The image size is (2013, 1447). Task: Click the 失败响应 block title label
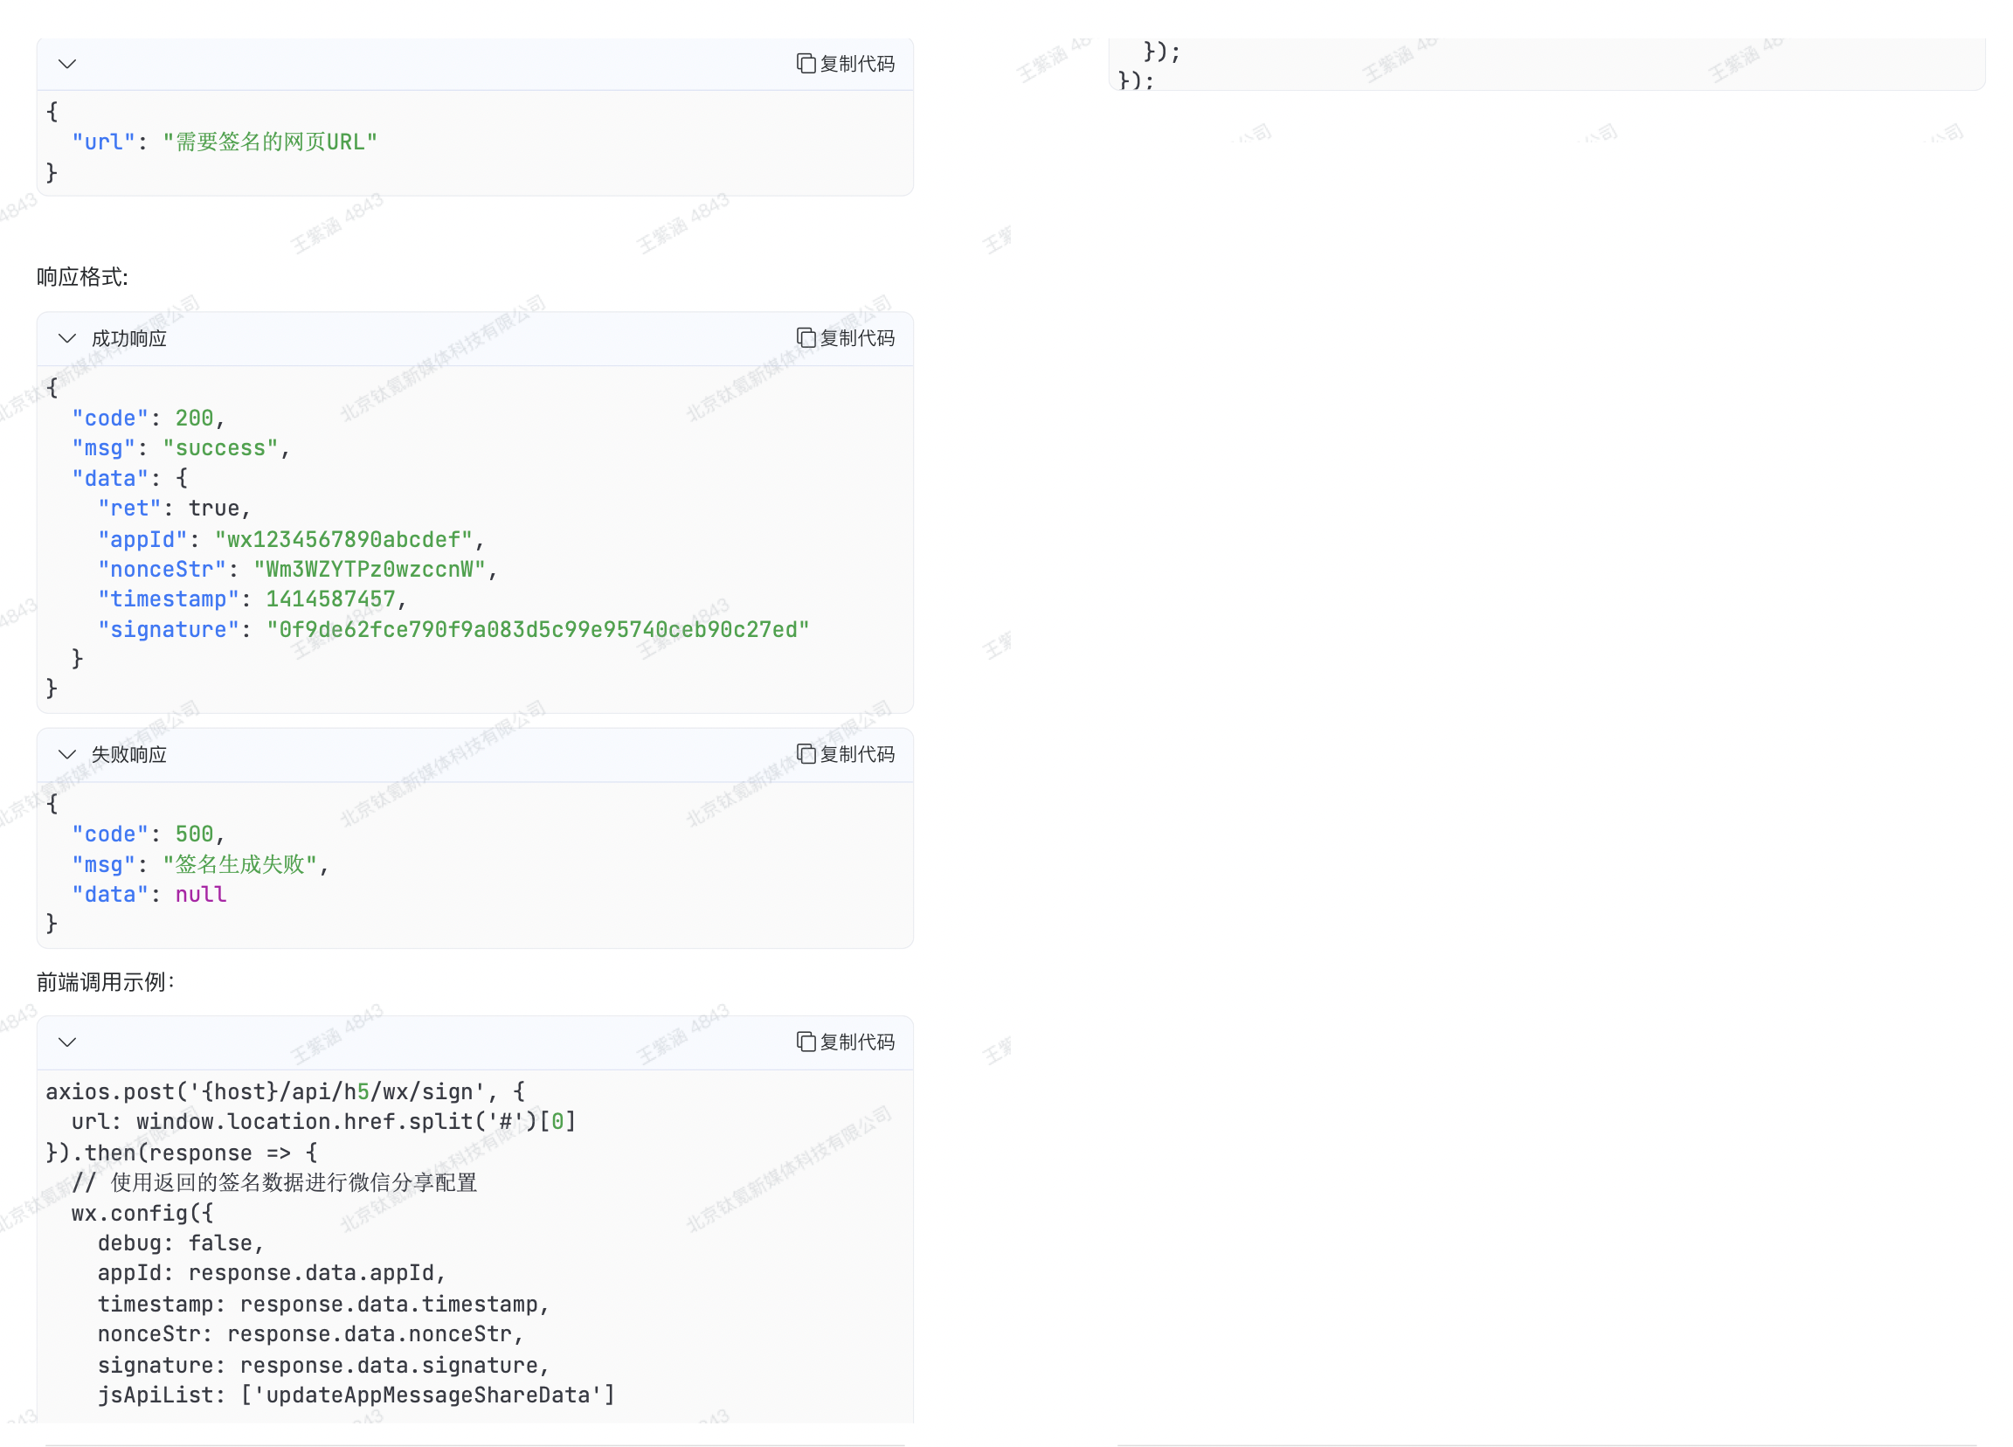[x=129, y=755]
